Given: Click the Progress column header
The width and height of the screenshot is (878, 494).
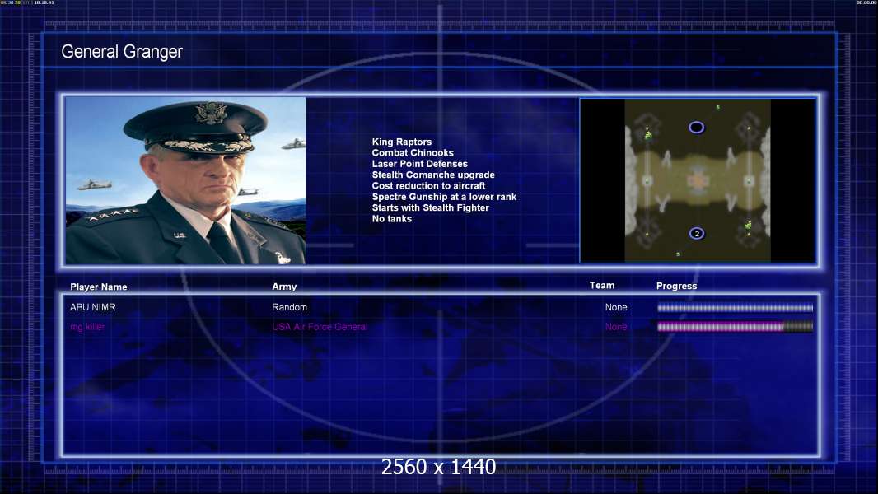Looking at the screenshot, I should tap(676, 286).
